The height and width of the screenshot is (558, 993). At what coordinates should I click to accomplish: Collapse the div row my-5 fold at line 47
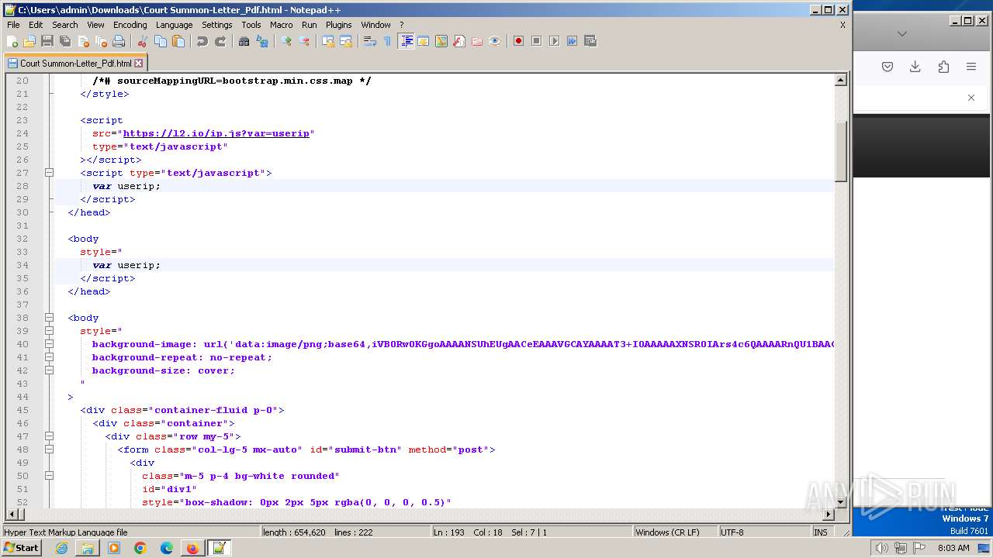49,436
